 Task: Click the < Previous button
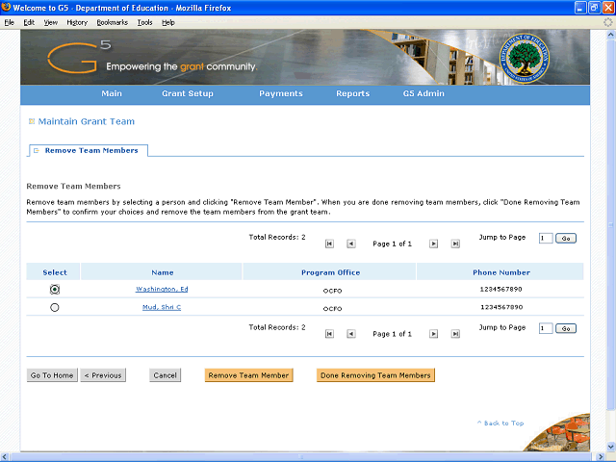(x=103, y=375)
